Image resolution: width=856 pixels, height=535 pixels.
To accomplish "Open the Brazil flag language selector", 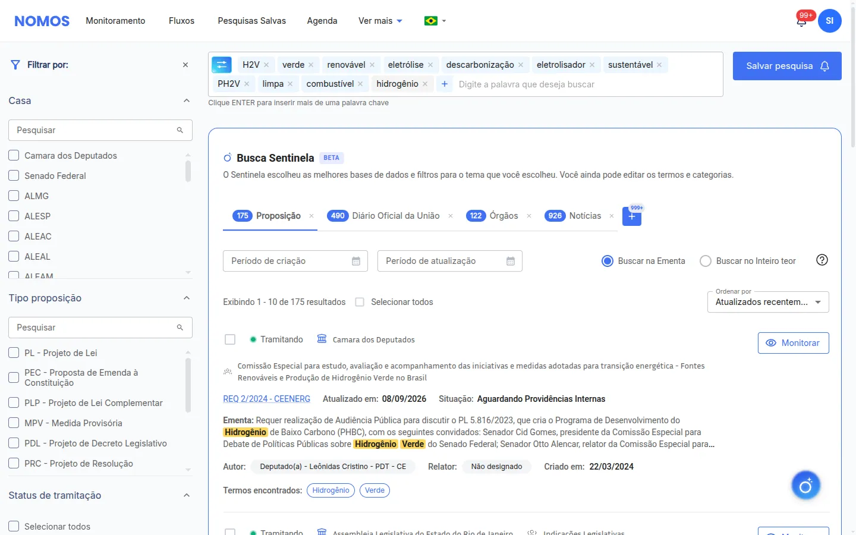I will coord(435,21).
